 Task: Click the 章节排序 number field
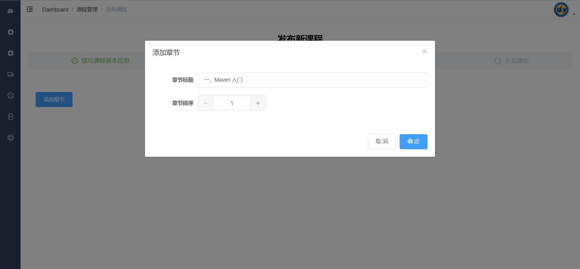tap(232, 103)
